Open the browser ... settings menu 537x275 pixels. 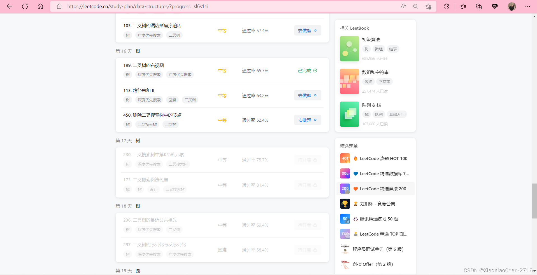point(528,6)
